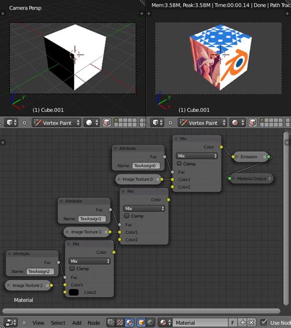
Task: Toggle the Use Nodes checkbox
Action: 264,322
